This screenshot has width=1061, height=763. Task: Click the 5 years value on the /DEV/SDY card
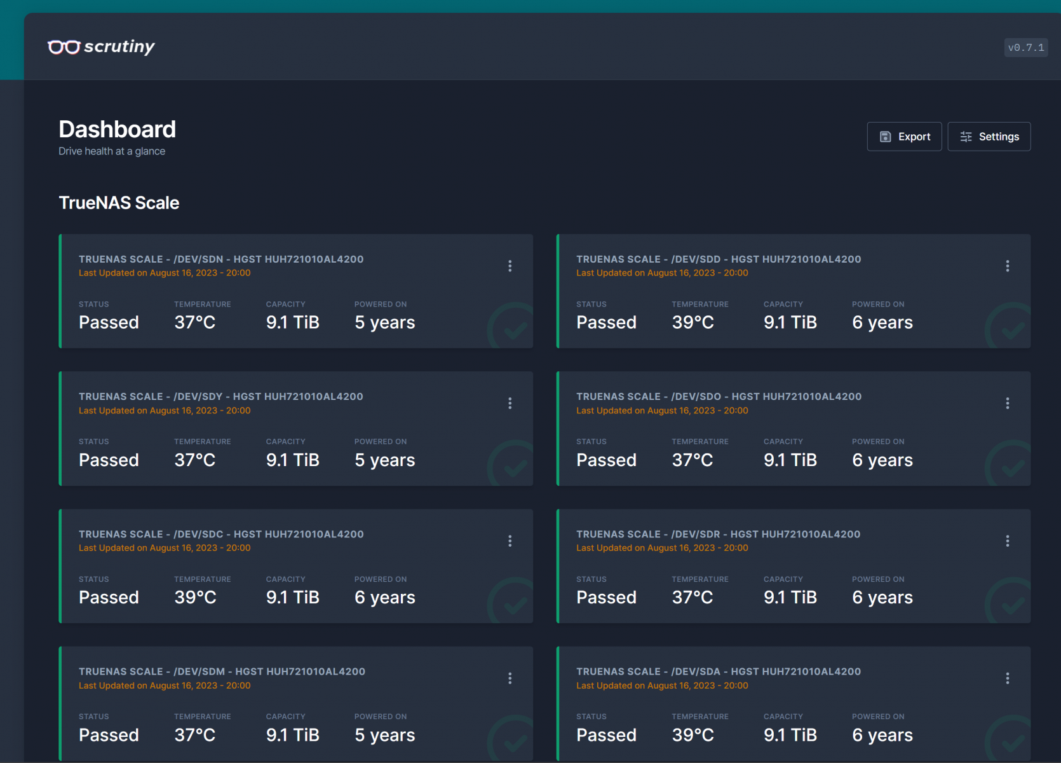tap(385, 460)
